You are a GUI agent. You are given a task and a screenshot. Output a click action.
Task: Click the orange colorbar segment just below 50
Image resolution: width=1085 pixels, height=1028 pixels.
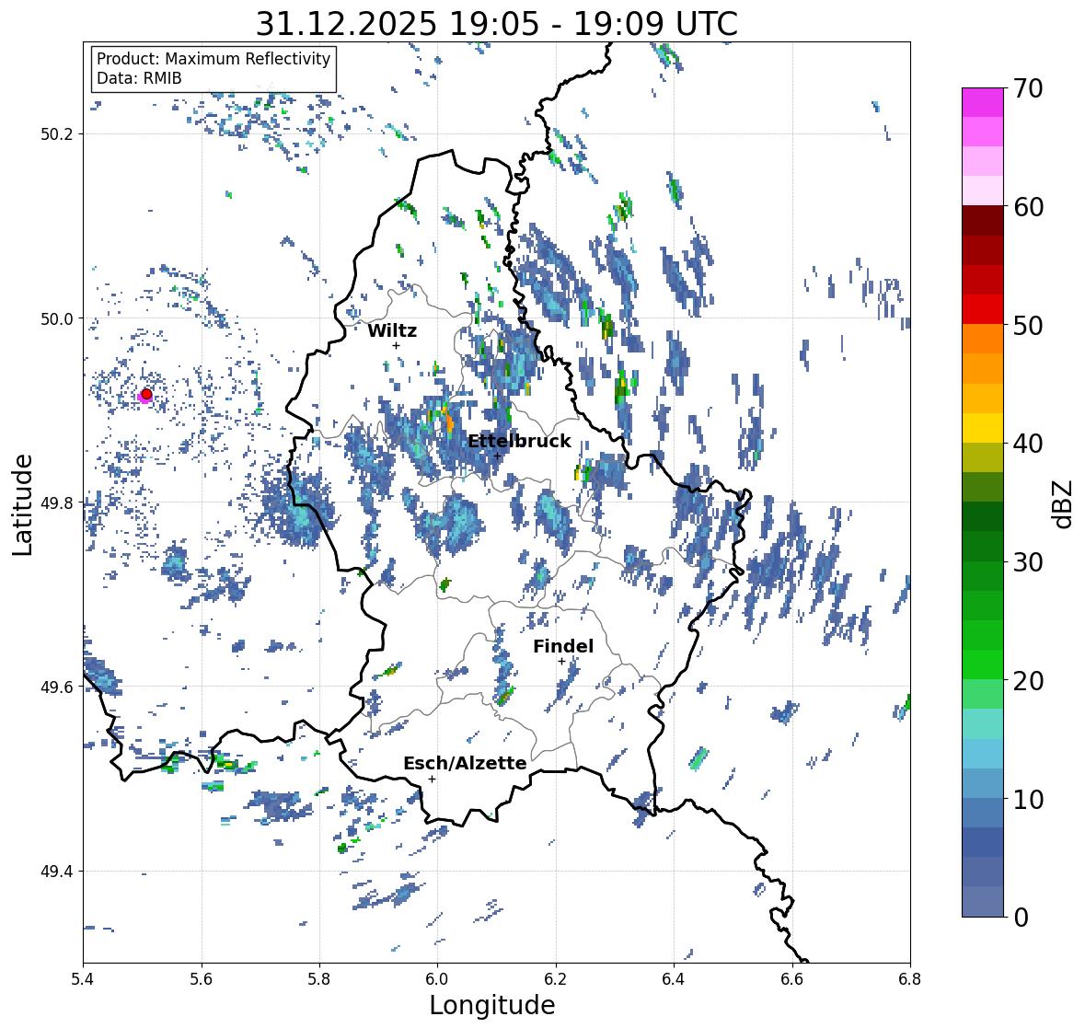point(983,339)
